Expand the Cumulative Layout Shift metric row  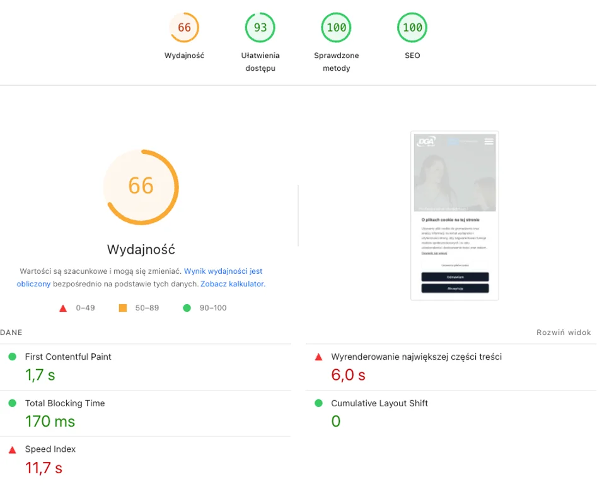tap(379, 403)
